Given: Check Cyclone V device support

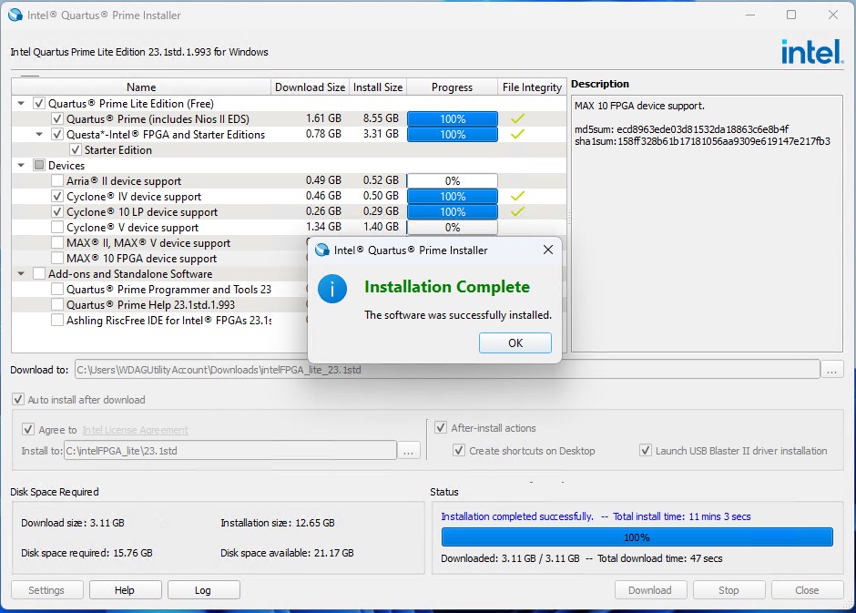Looking at the screenshot, I should pyautogui.click(x=56, y=227).
